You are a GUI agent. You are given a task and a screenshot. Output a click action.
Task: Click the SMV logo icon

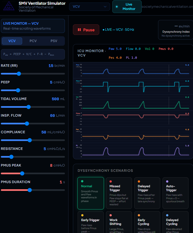[x=9, y=6]
